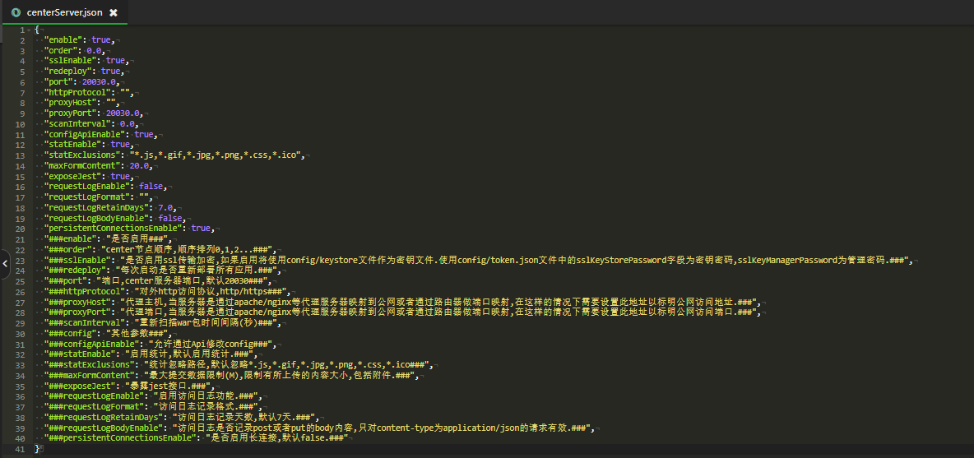Collapse the JSON fold arrow on line 1
This screenshot has height=458, width=974.
click(31, 30)
